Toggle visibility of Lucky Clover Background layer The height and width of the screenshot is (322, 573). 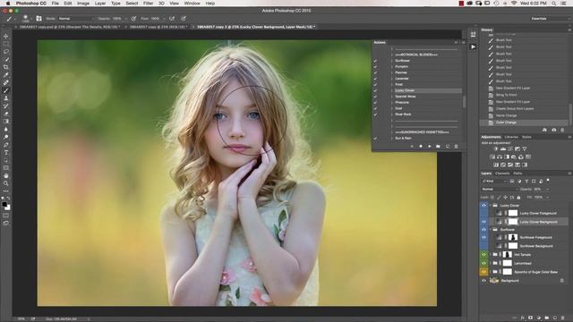coord(483,222)
